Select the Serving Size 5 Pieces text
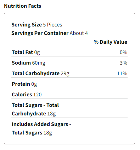 37,25
